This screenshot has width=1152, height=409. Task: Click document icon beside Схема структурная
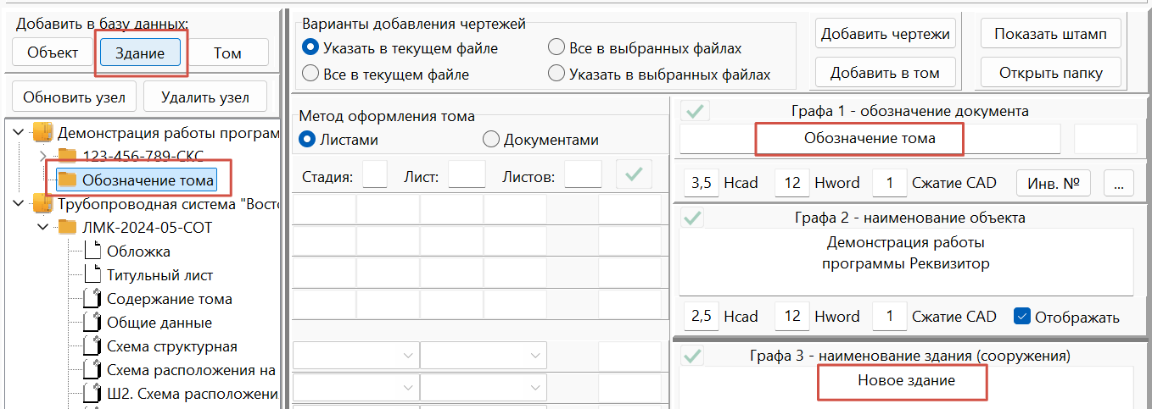pyautogui.click(x=92, y=346)
